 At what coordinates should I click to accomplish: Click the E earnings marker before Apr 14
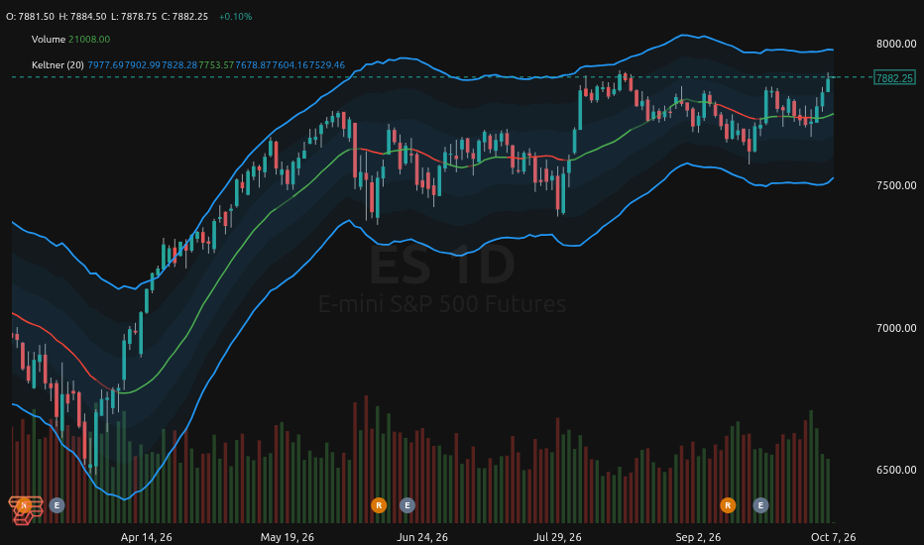click(x=57, y=505)
